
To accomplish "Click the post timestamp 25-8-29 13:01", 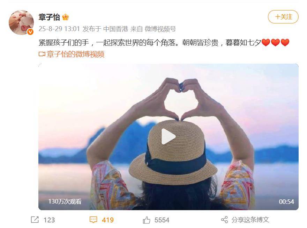I will (x=59, y=29).
